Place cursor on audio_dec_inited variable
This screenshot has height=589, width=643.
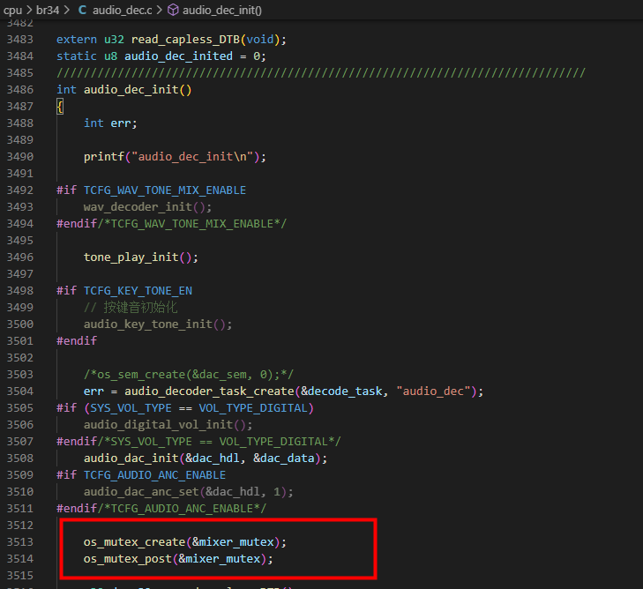tap(178, 56)
